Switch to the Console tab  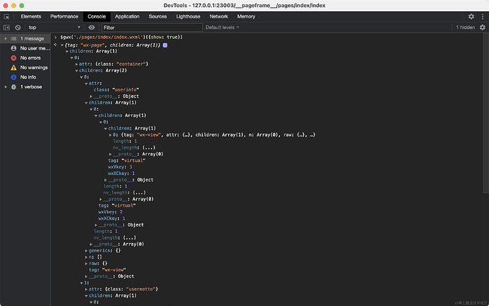point(96,16)
